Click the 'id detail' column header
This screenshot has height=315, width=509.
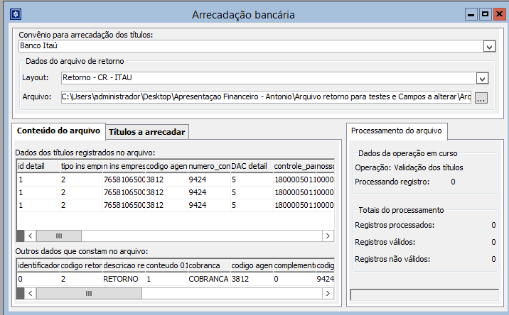click(37, 166)
